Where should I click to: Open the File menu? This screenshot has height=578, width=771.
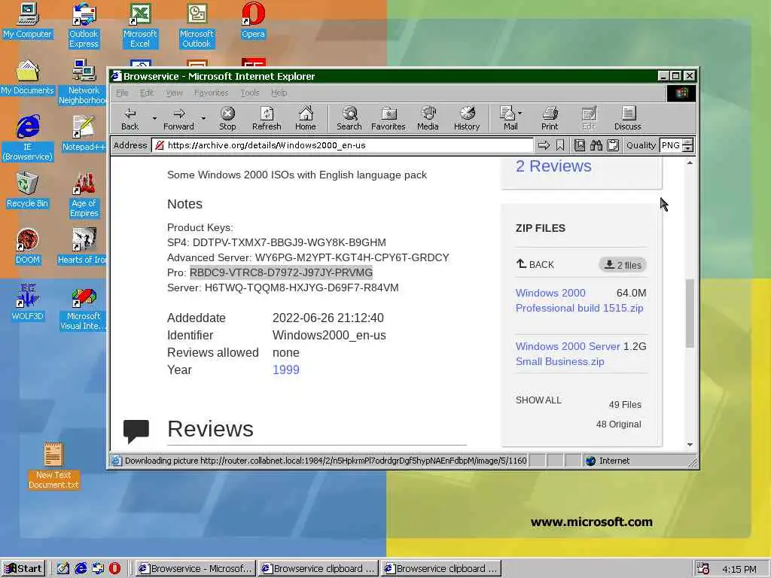pyautogui.click(x=122, y=93)
